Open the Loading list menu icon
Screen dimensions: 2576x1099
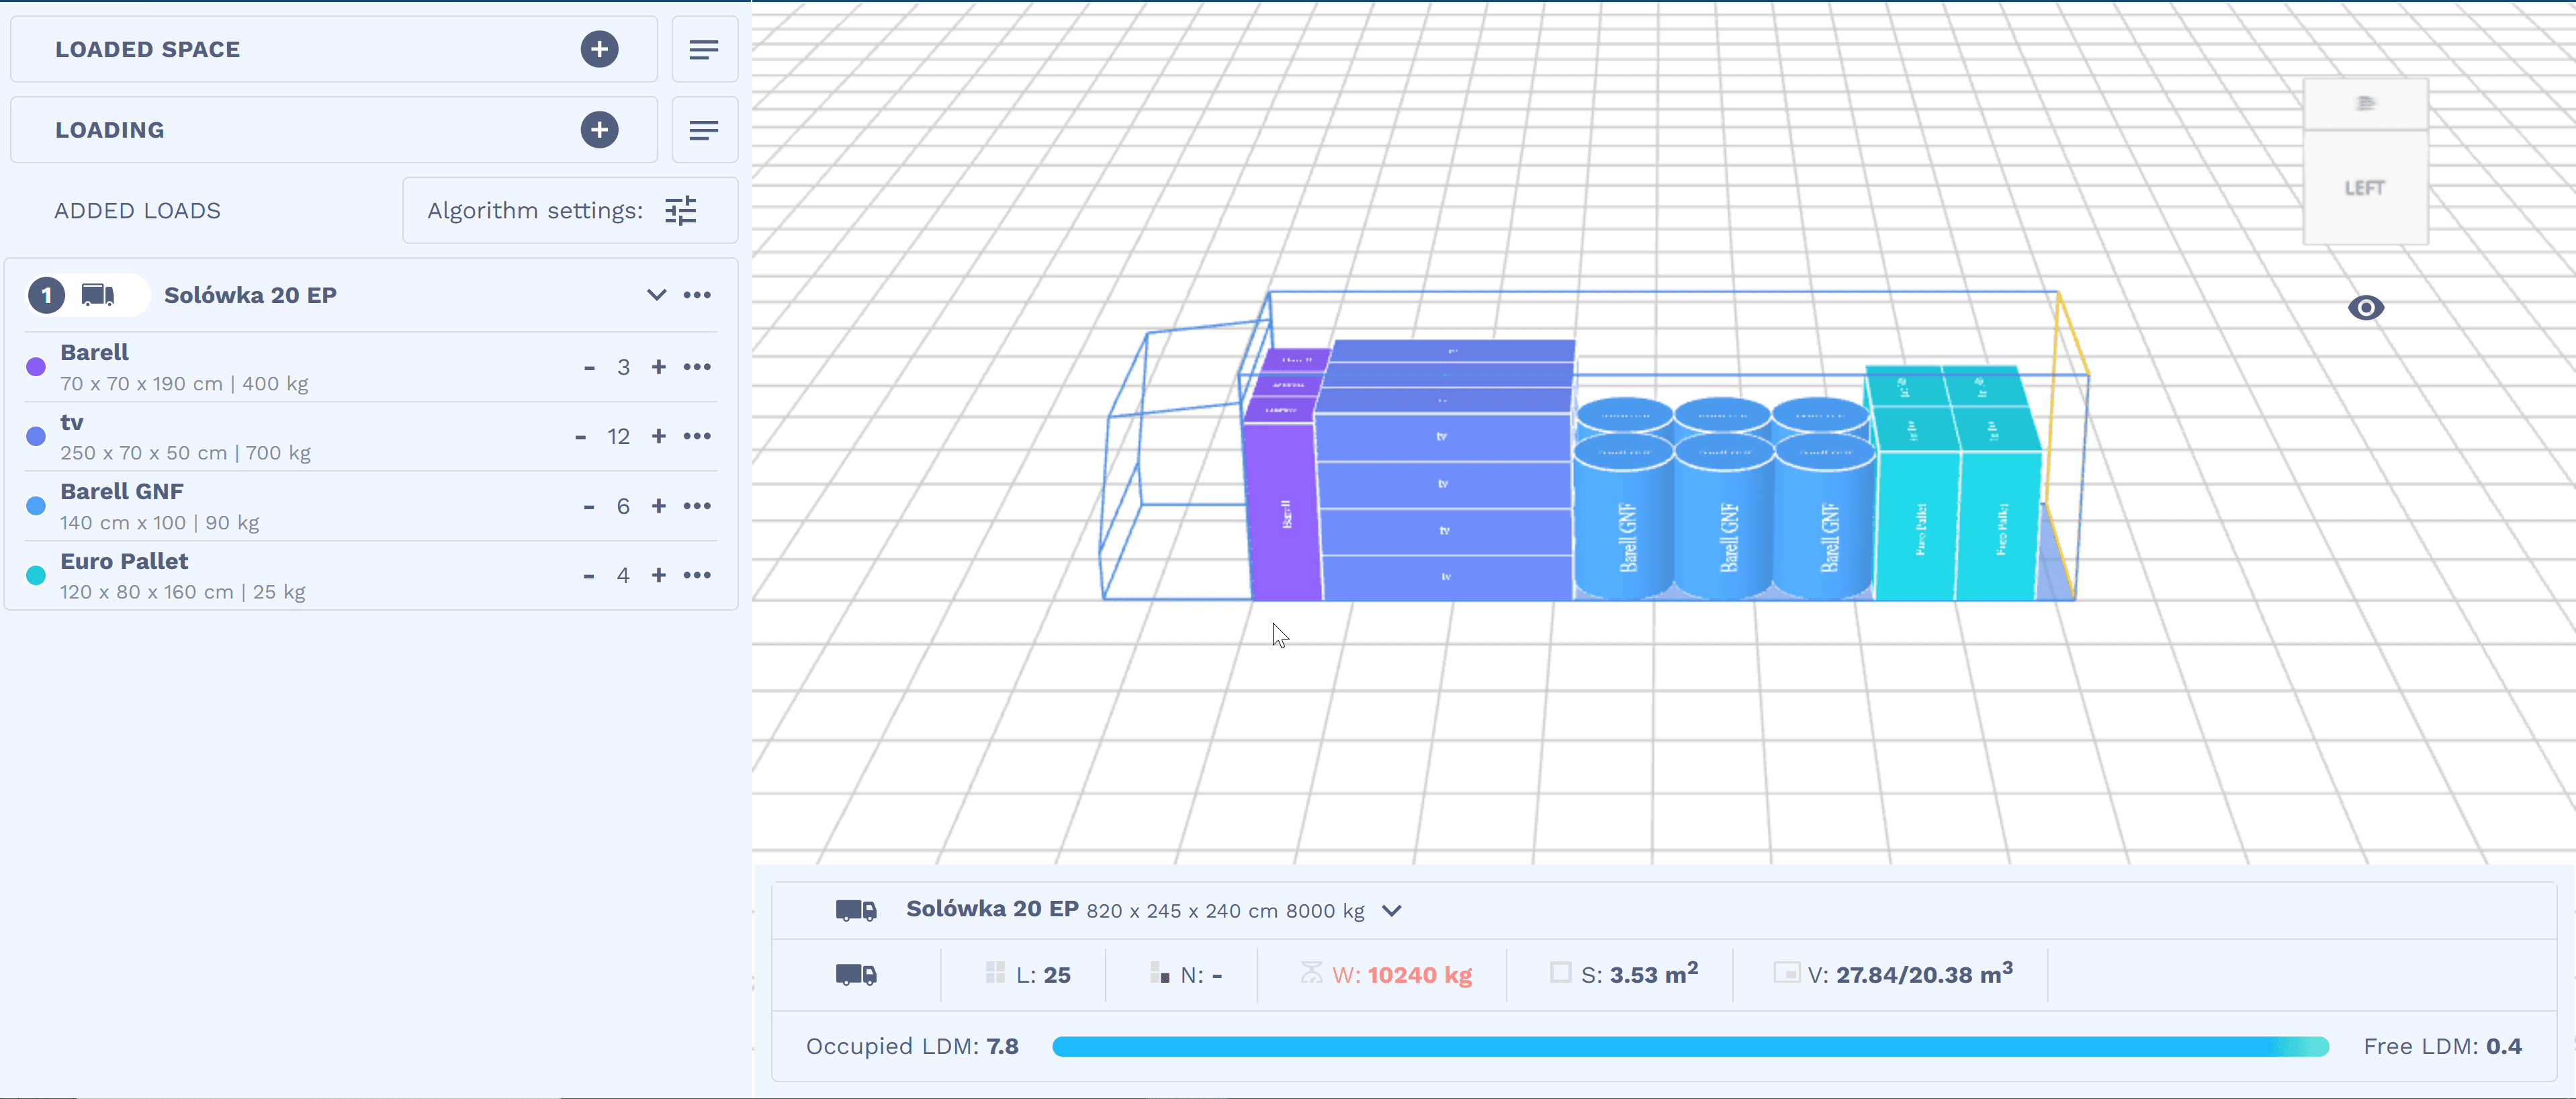pos(704,130)
